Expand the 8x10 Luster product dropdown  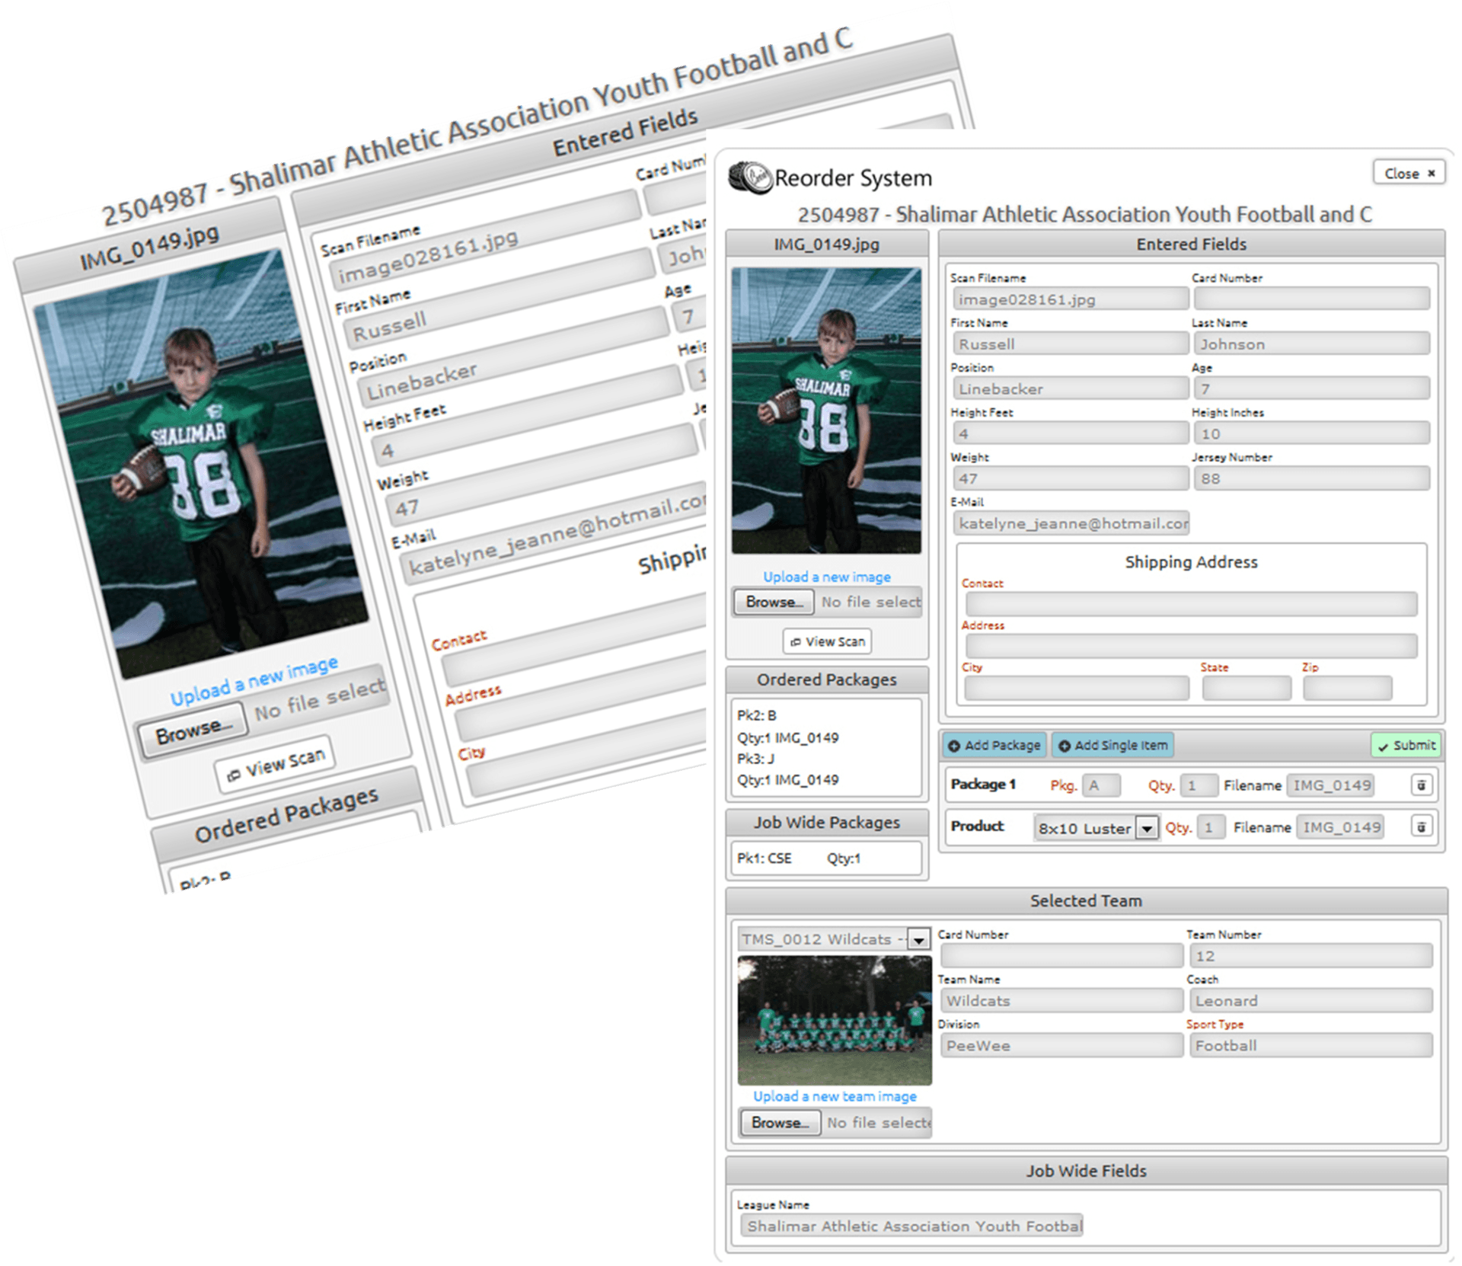click(1146, 828)
